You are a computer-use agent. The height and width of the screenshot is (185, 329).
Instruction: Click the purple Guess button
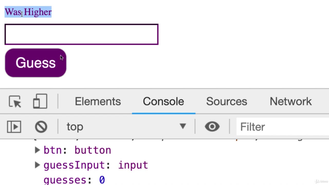pyautogui.click(x=35, y=63)
